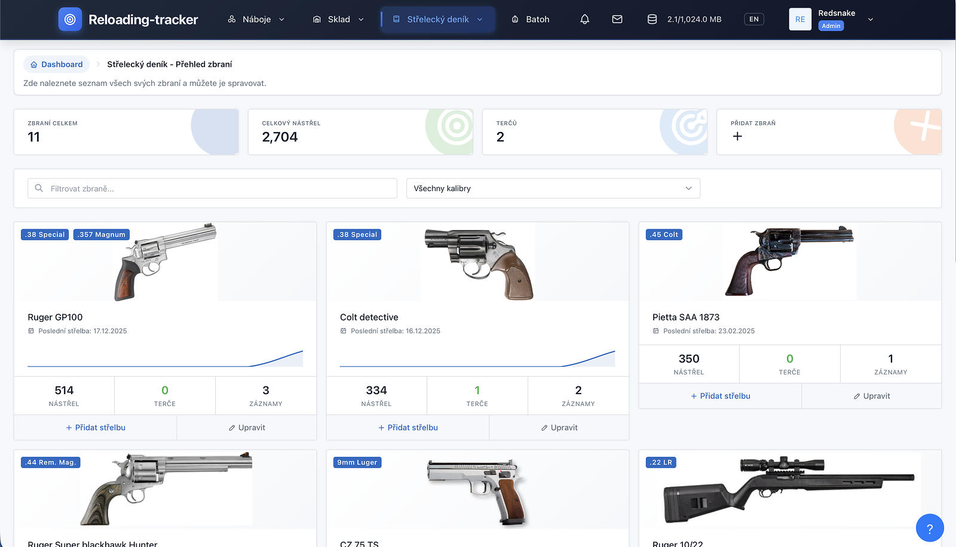Click the RE user avatar
956x547 pixels.
click(799, 19)
